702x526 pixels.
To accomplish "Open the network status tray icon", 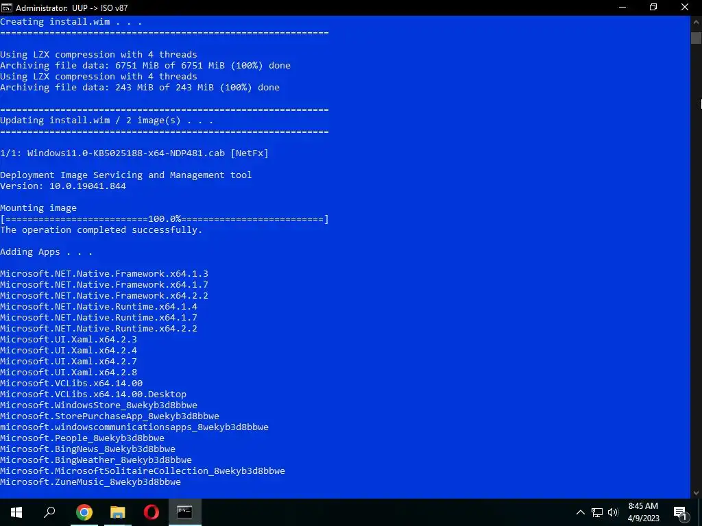I will (597, 512).
